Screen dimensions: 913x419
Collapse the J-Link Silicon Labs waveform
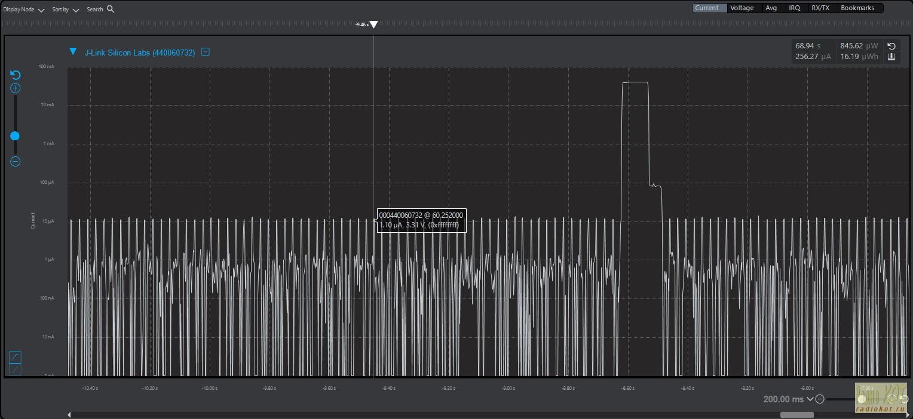pos(73,52)
